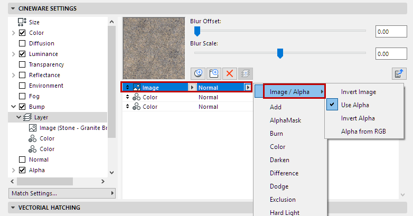Click the granite texture preview thumbnail
Screen dimensions: 413x216
point(154,49)
